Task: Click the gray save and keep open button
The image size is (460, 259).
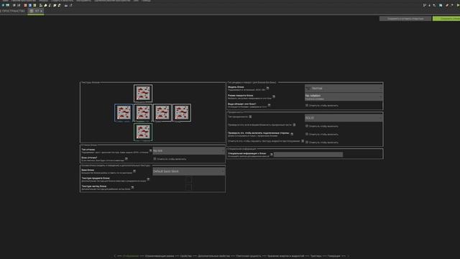Action: pos(405,19)
